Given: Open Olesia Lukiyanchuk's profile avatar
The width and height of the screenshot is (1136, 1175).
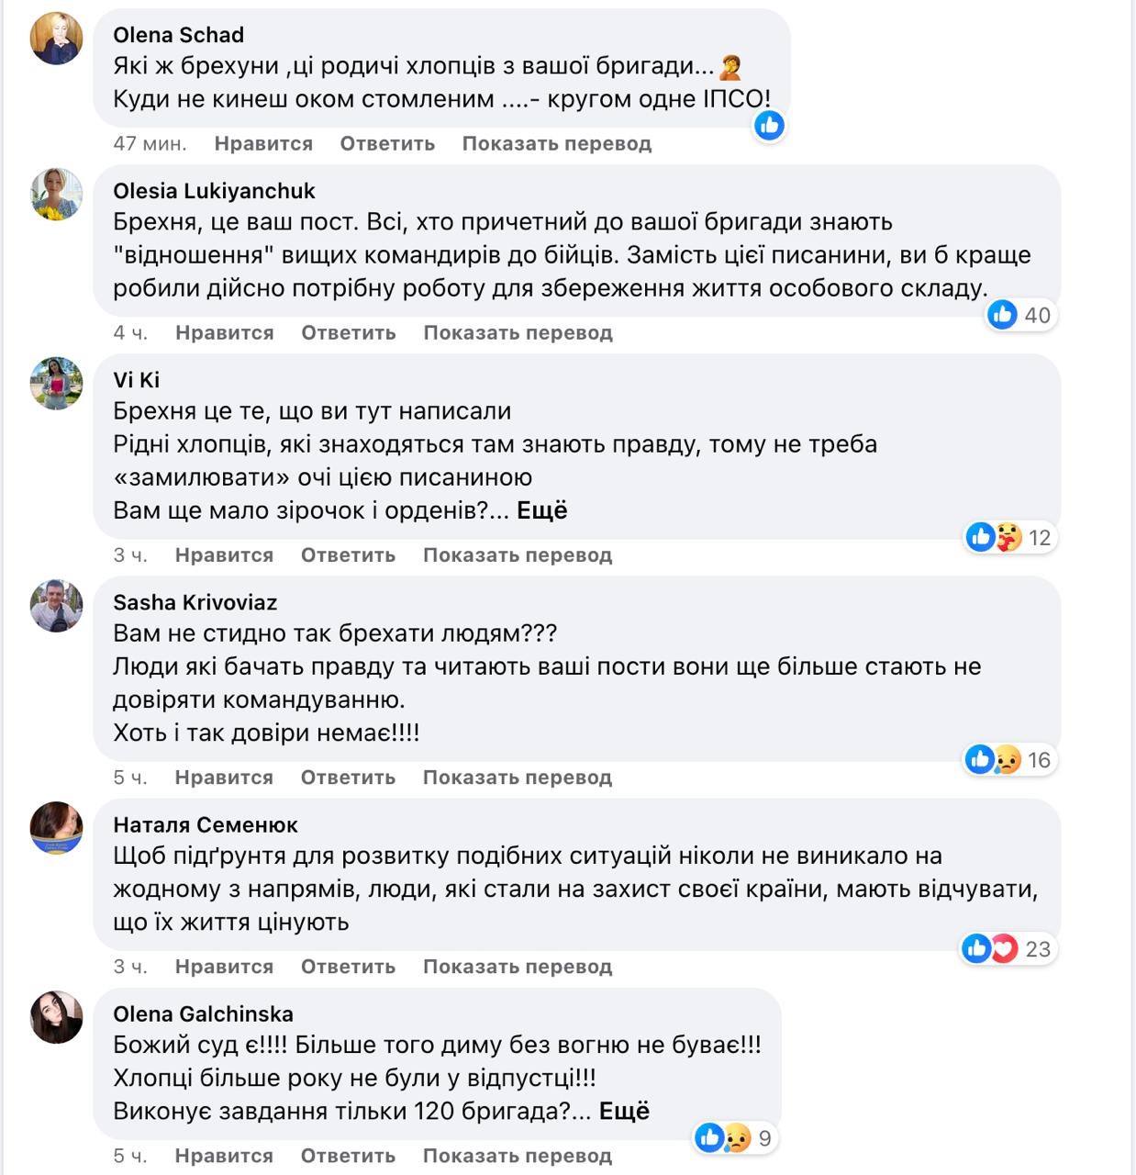Looking at the screenshot, I should [x=57, y=194].
